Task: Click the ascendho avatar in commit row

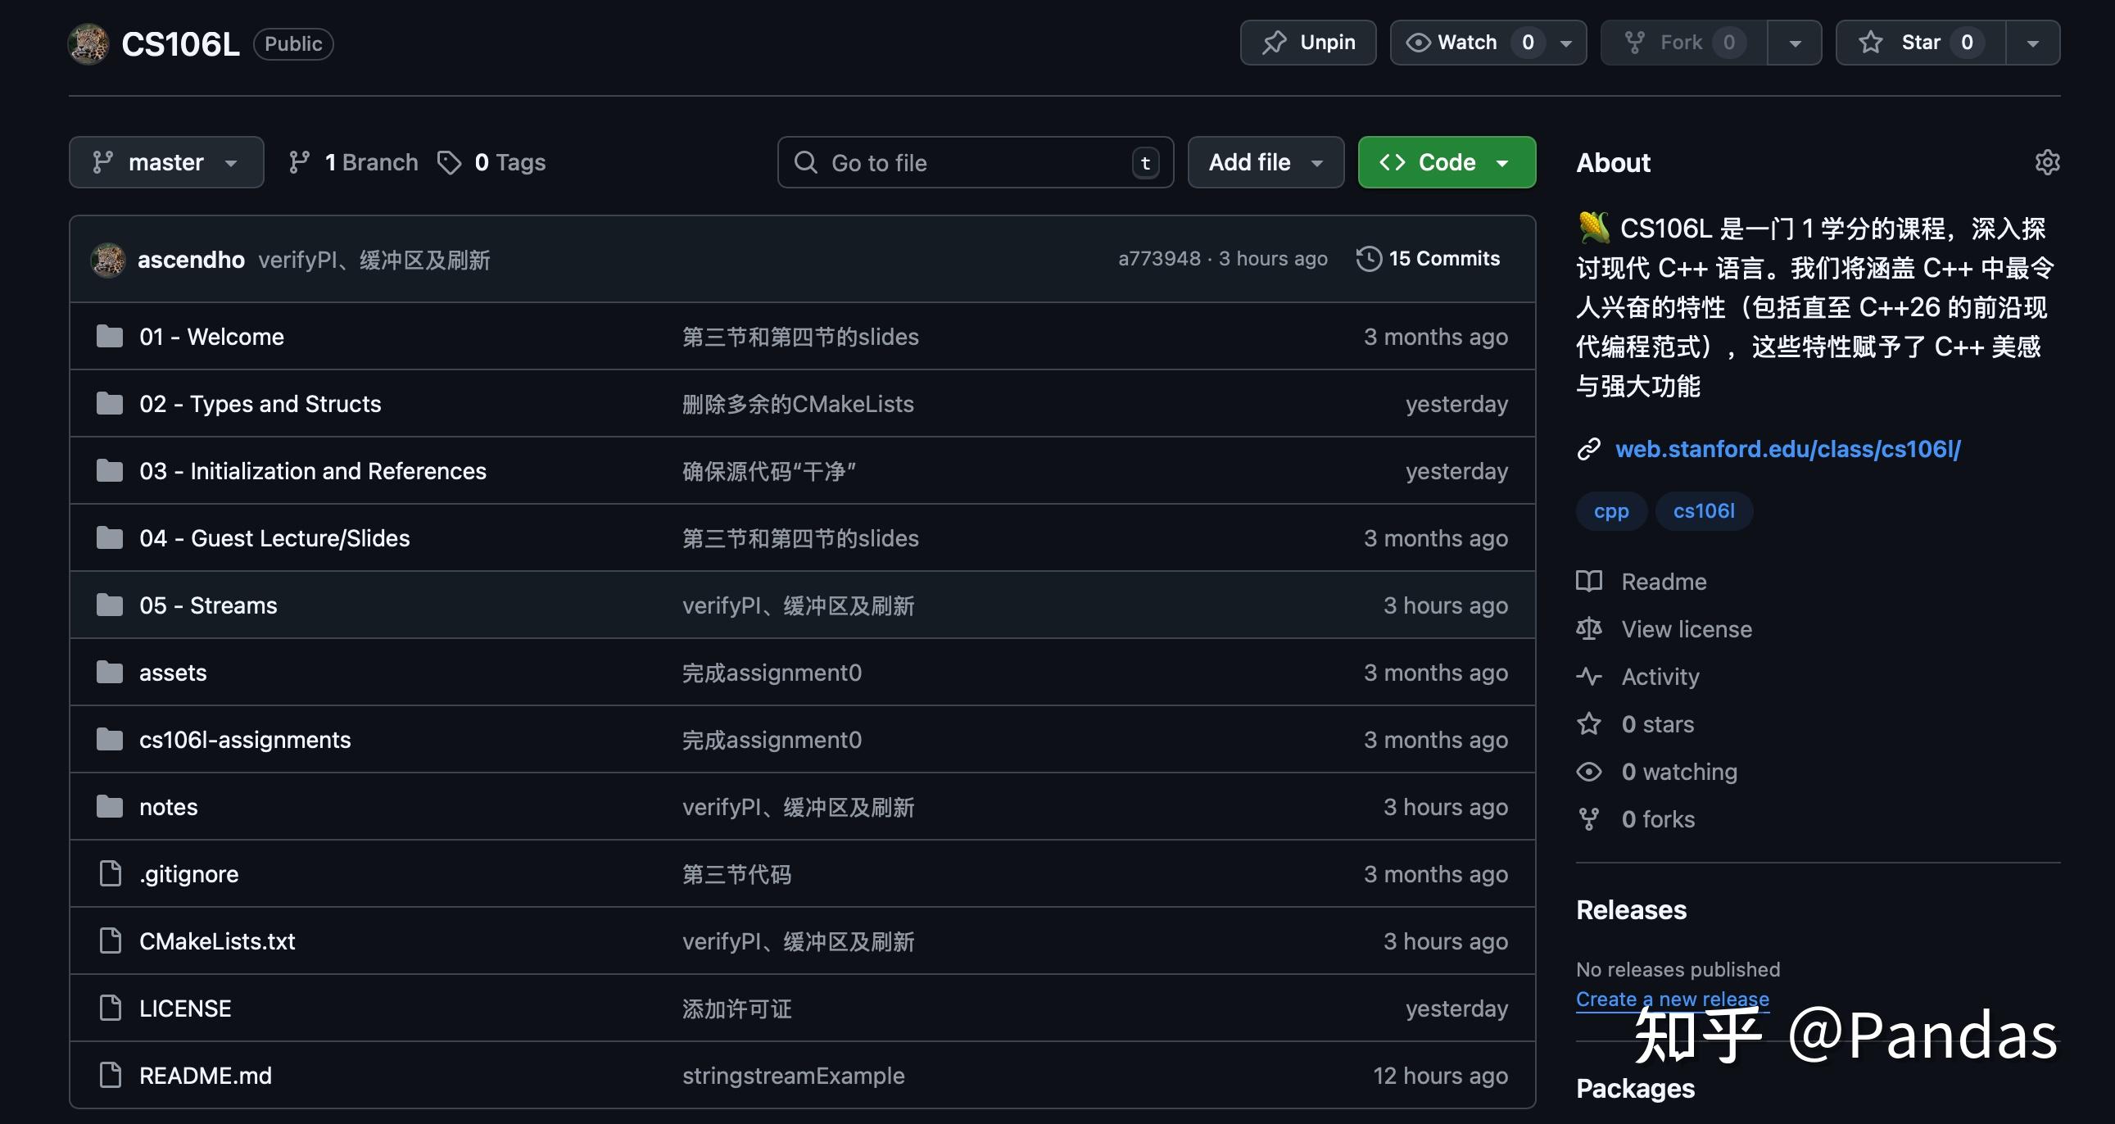Action: coord(108,261)
